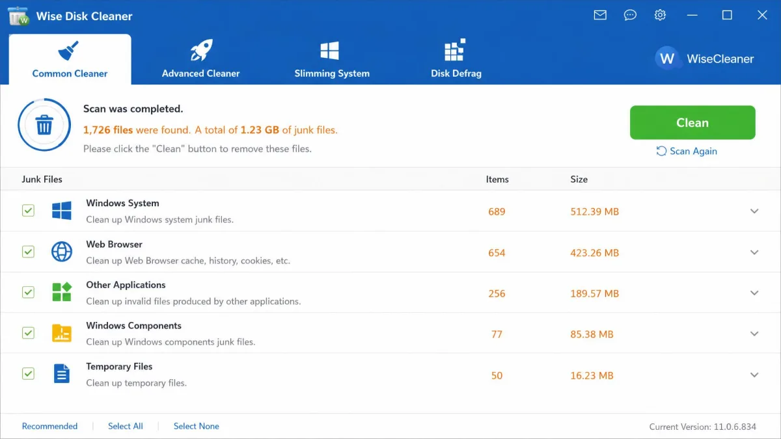This screenshot has height=439, width=781.
Task: Open the mail envelope icon in title bar
Action: 600,15
